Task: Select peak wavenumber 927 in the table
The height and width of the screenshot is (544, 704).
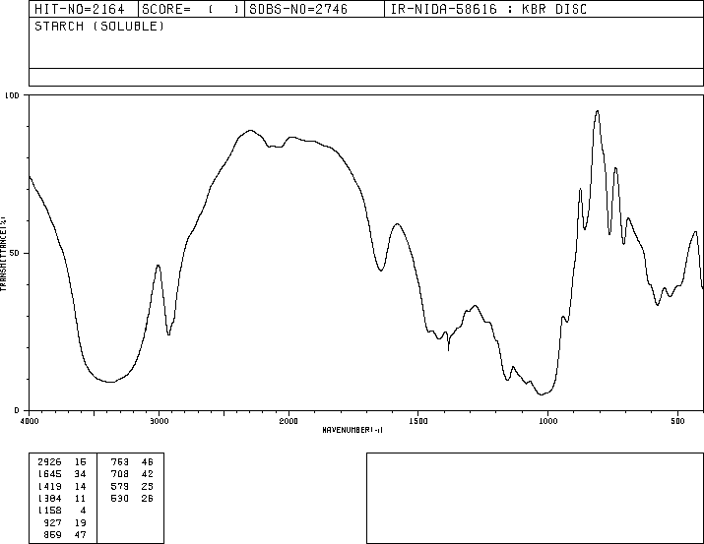Action: [52, 522]
